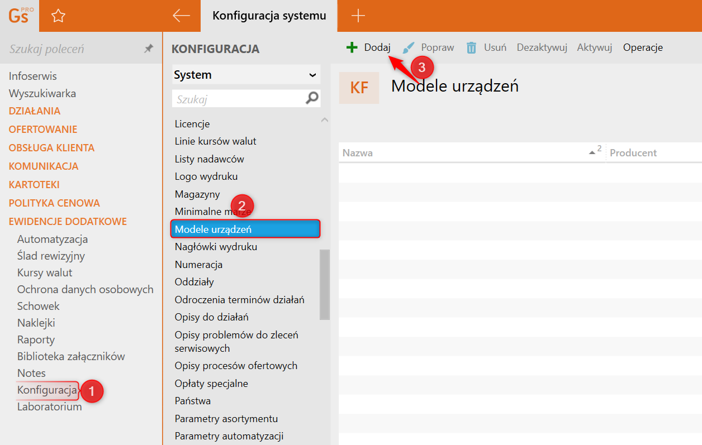
Task: Click the magnifier icon in Szukaj field
Action: [x=312, y=99]
